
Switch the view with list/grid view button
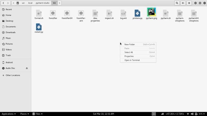coord(183,3)
